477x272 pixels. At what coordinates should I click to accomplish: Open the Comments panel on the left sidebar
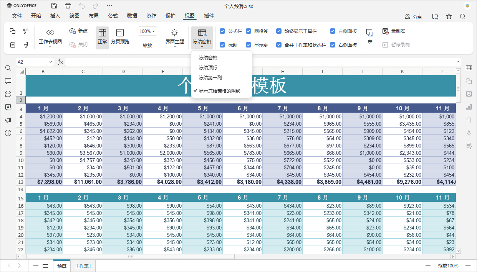point(8,81)
